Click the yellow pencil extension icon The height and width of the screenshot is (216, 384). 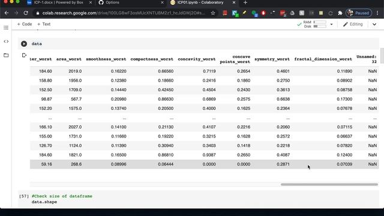click(x=244, y=13)
